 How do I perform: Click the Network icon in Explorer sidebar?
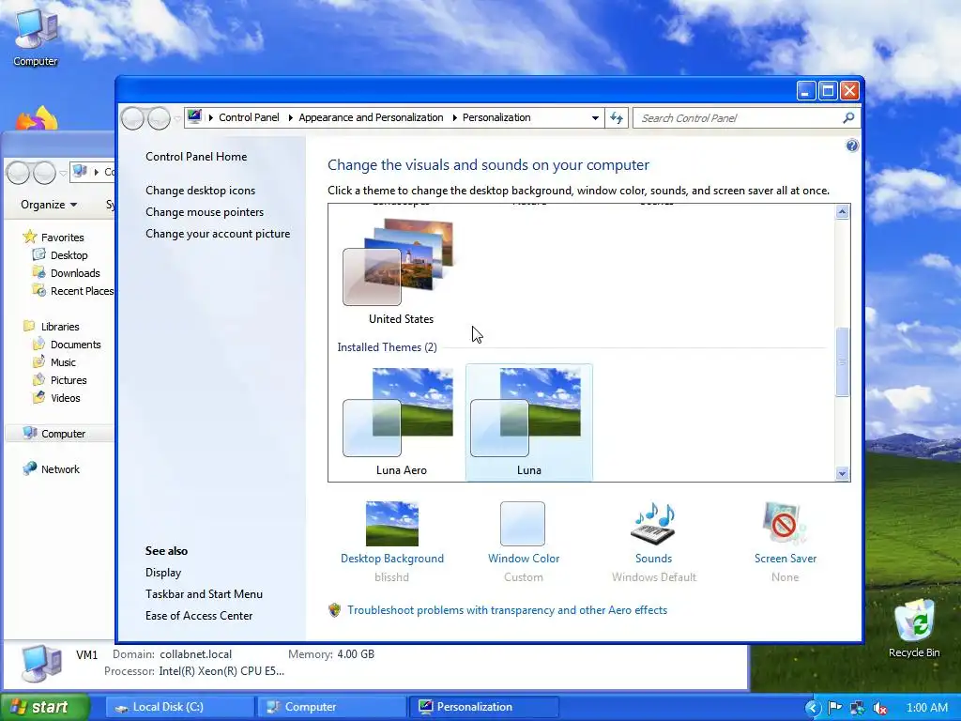29,469
